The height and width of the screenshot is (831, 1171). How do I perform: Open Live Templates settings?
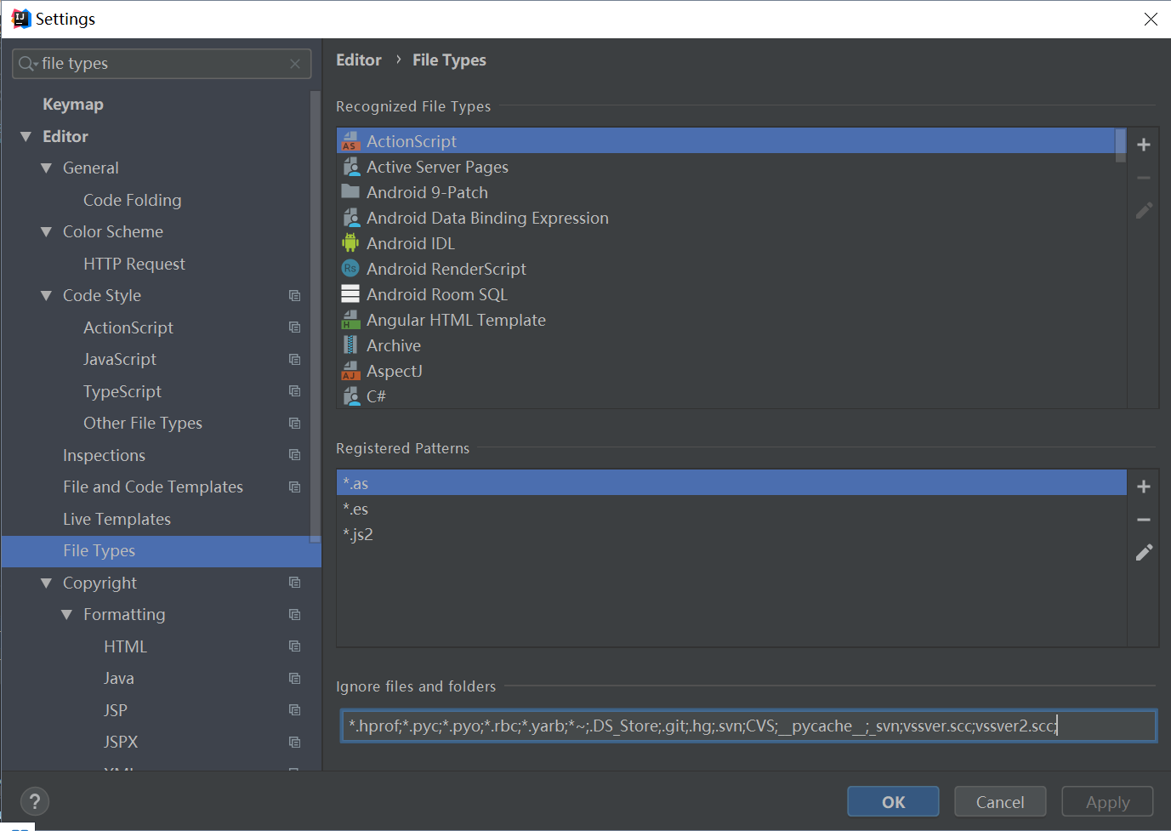pos(117,519)
